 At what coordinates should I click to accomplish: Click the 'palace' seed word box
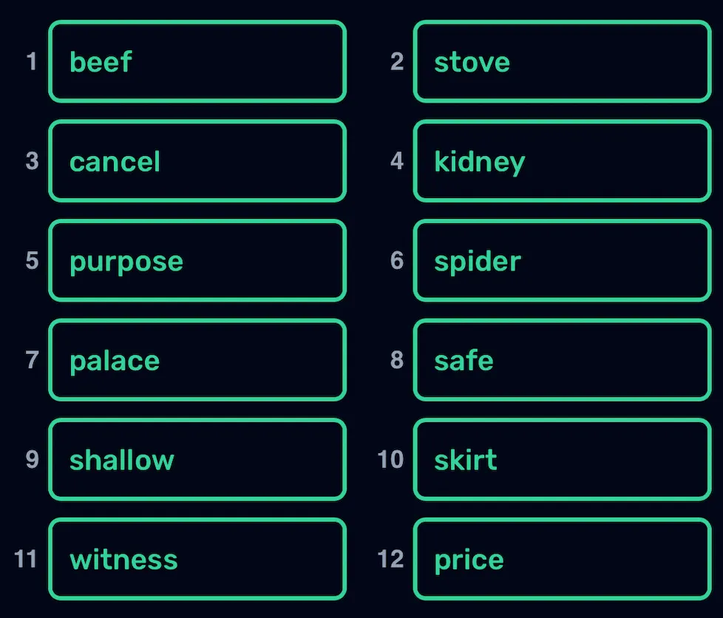(x=197, y=360)
